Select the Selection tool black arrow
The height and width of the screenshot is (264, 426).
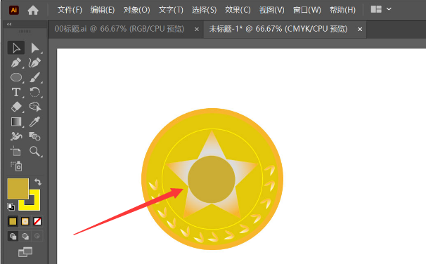tap(16, 48)
